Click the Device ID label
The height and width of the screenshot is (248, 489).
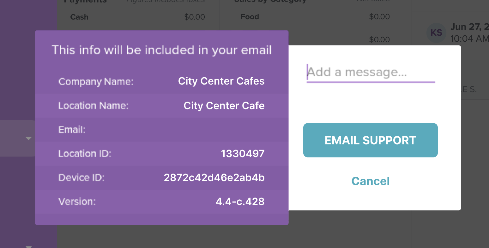(x=81, y=178)
